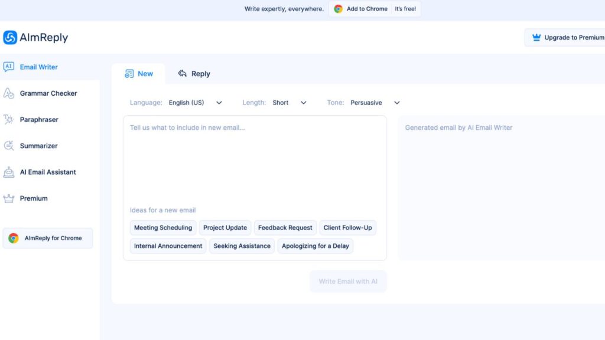Open Grammar Checker in sidebar
Screen dimensions: 605x340
click(50, 93)
